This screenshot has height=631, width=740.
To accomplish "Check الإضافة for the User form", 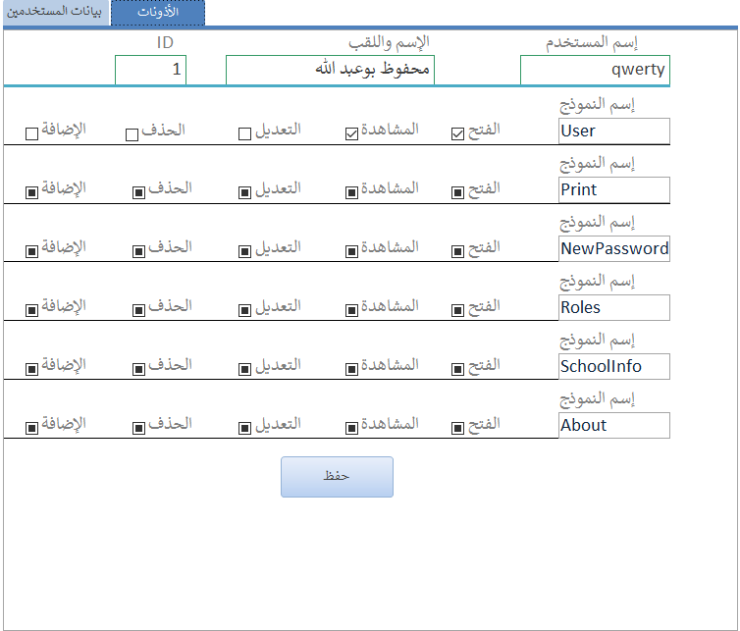I will tap(32, 134).
